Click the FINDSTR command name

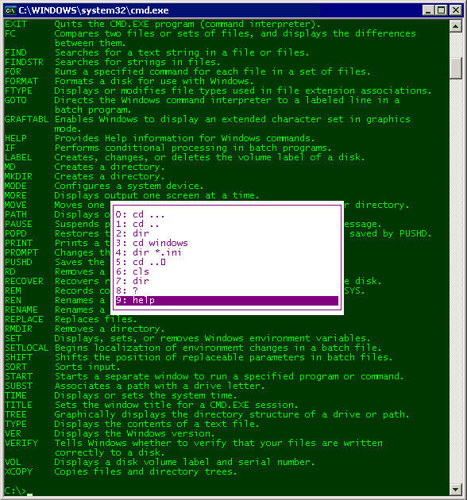point(25,62)
